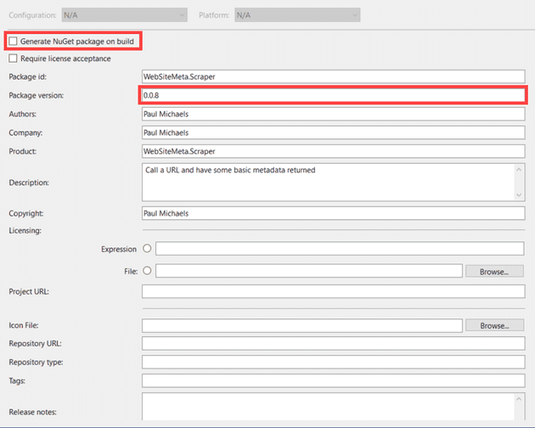The height and width of the screenshot is (428, 535).
Task: Click Description scrollbar up arrow
Action: [x=519, y=169]
